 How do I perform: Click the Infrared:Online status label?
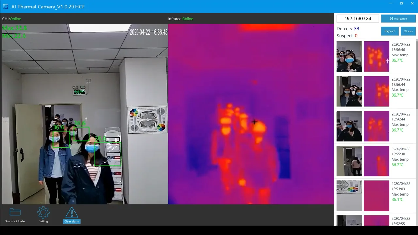(181, 19)
